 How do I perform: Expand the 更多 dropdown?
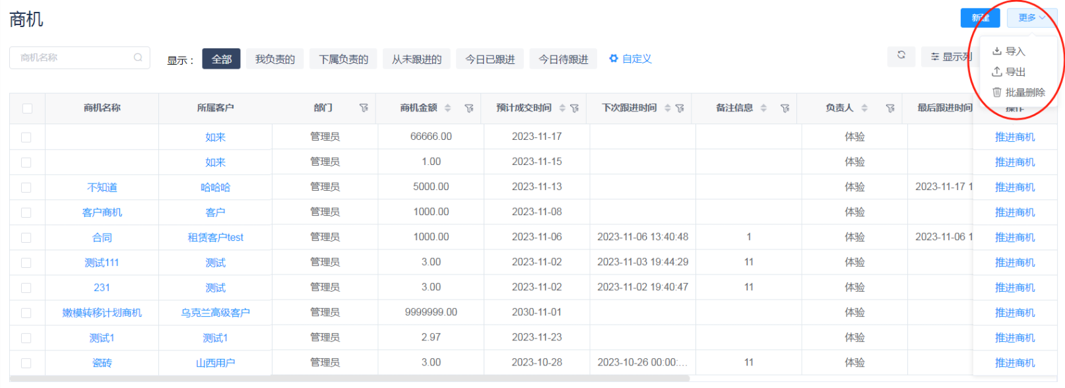[1031, 18]
